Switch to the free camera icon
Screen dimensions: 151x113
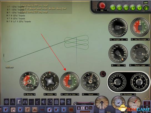point(62,102)
